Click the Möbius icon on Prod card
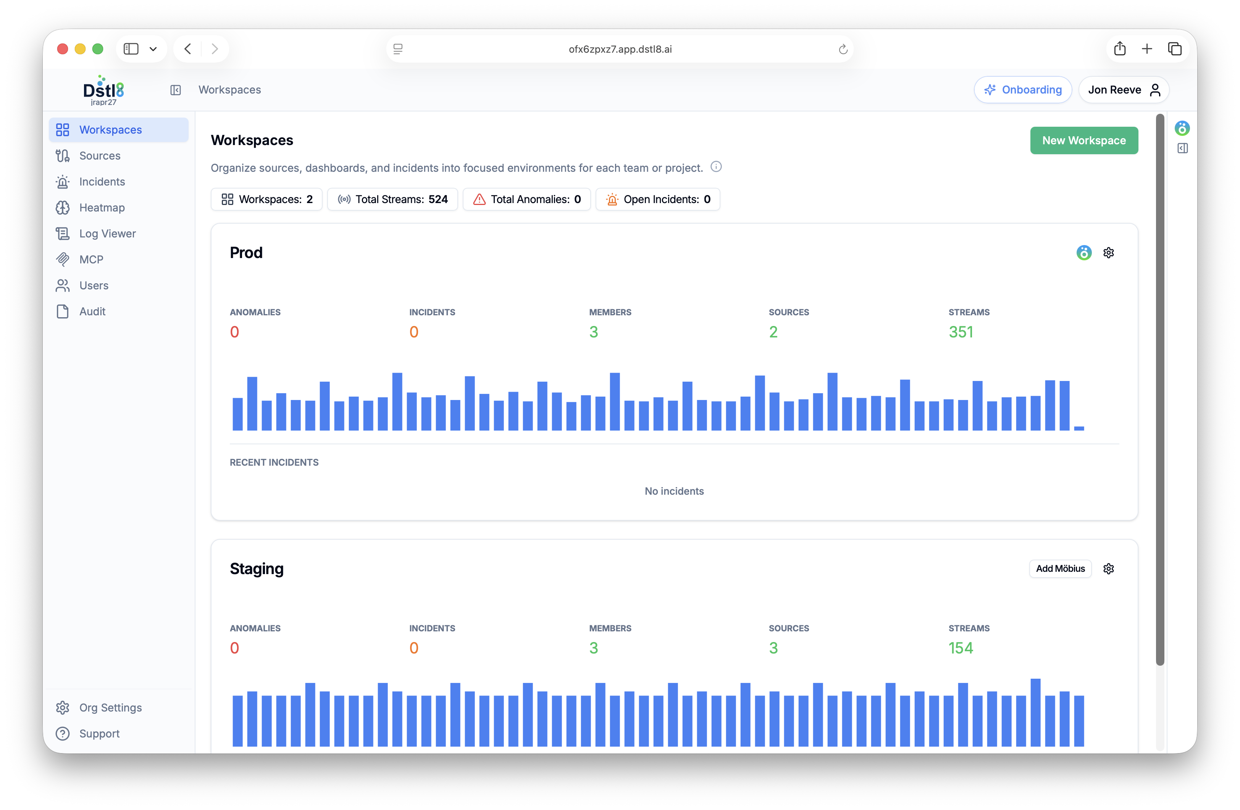The width and height of the screenshot is (1240, 810). [x=1084, y=253]
